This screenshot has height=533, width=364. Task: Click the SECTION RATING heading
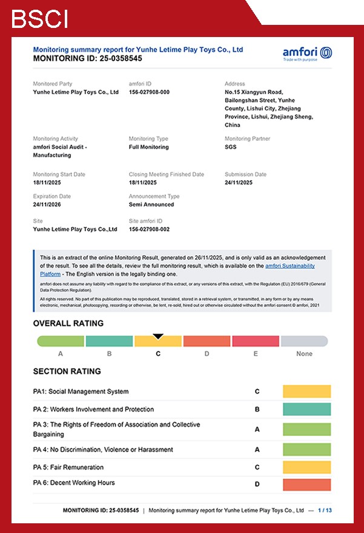[x=67, y=372]
